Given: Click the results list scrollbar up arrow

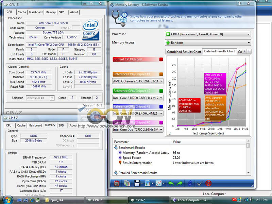Looking at the screenshot, I should click(x=249, y=141).
